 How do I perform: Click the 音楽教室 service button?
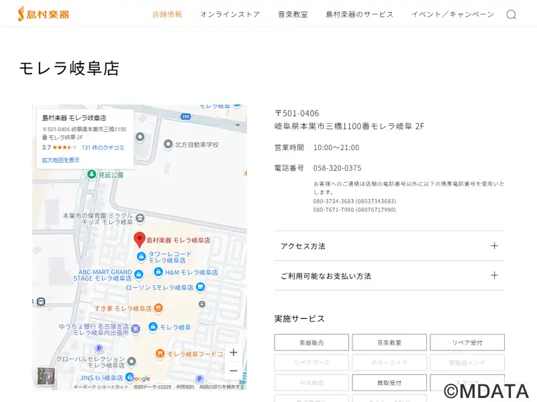click(389, 342)
